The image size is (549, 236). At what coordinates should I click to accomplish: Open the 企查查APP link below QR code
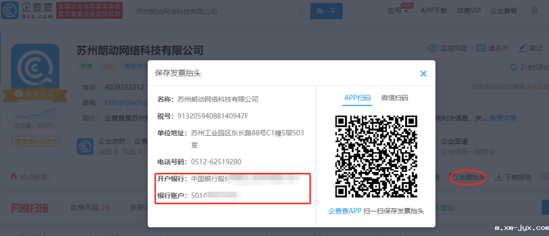pos(345,211)
